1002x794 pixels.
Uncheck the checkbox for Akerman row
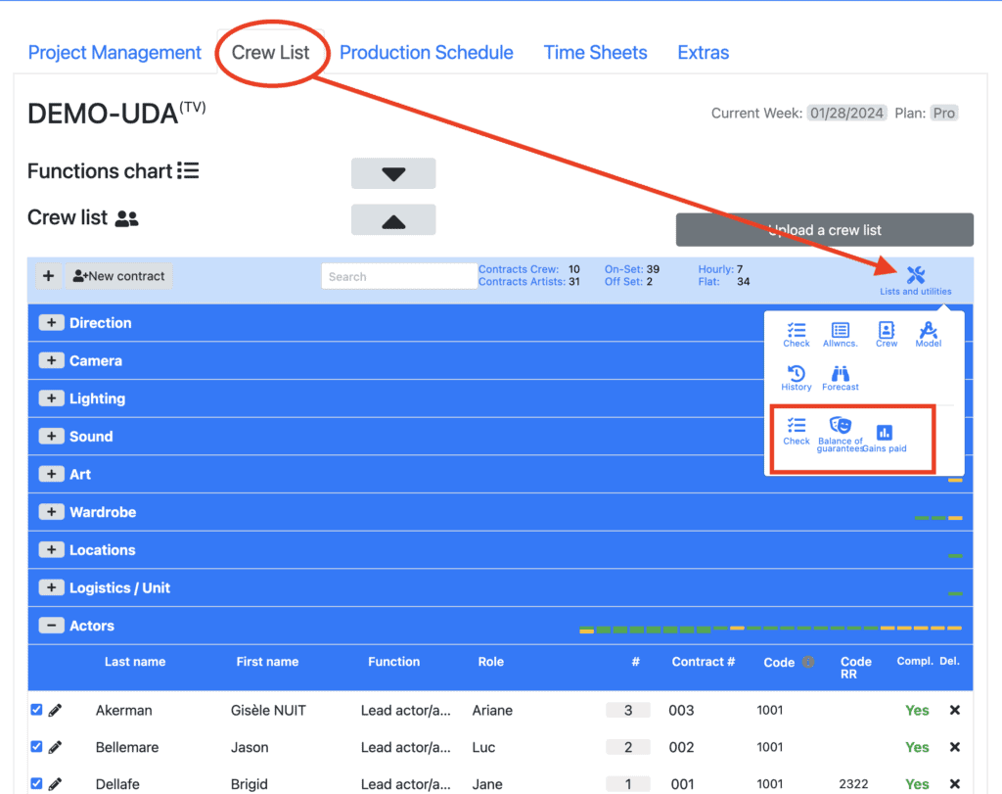tap(36, 710)
